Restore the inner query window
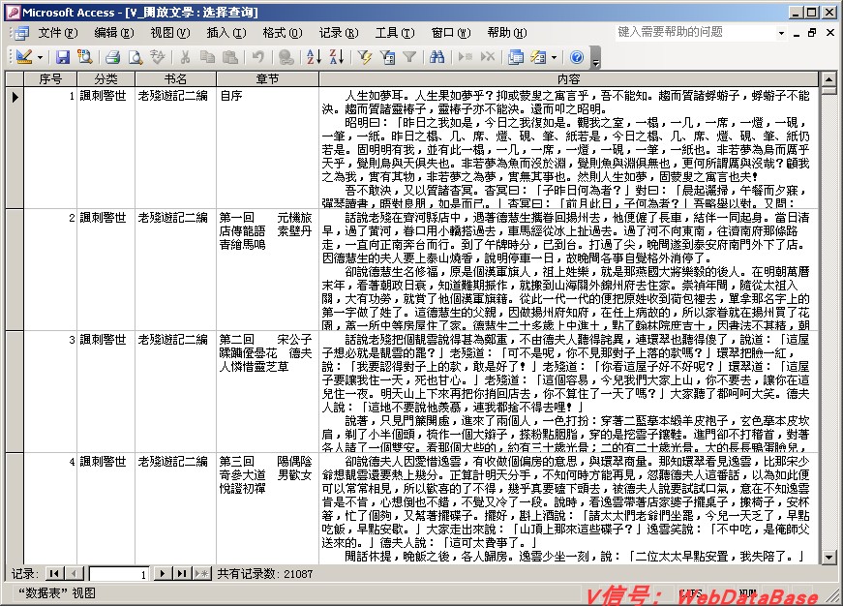The width and height of the screenshot is (843, 606). click(x=812, y=32)
